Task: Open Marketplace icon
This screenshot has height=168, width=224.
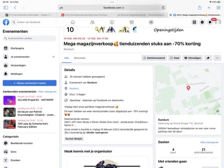Action: click(132, 22)
